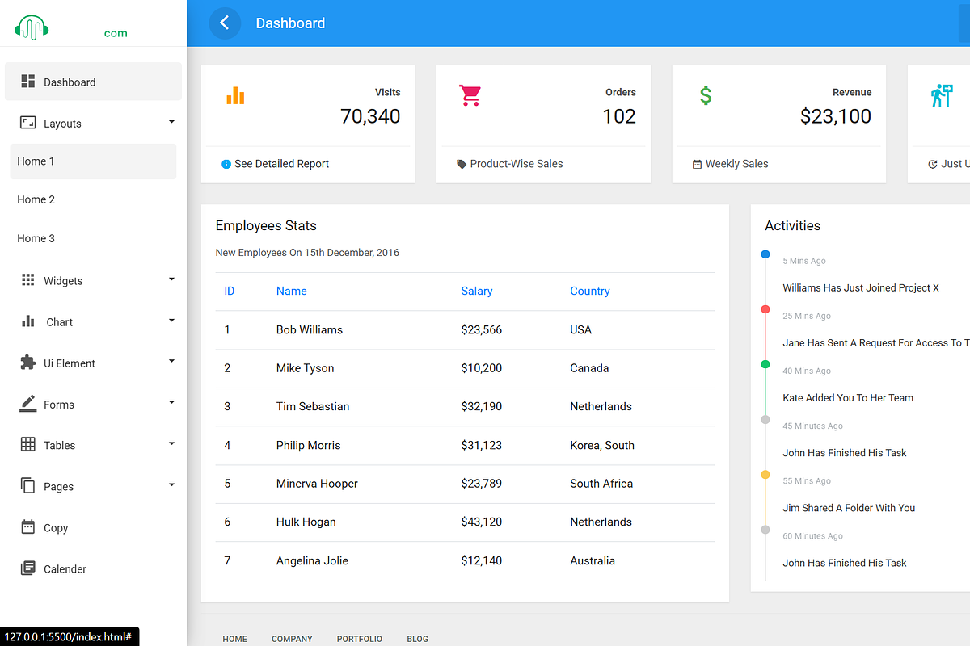Click the green 40 Mins Ago timeline dot

765,364
